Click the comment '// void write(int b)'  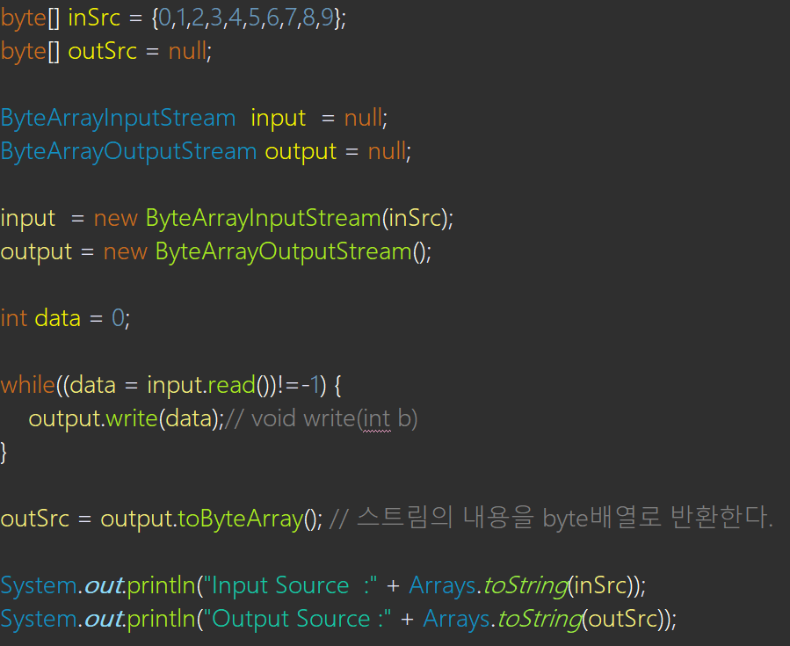pyautogui.click(x=321, y=419)
